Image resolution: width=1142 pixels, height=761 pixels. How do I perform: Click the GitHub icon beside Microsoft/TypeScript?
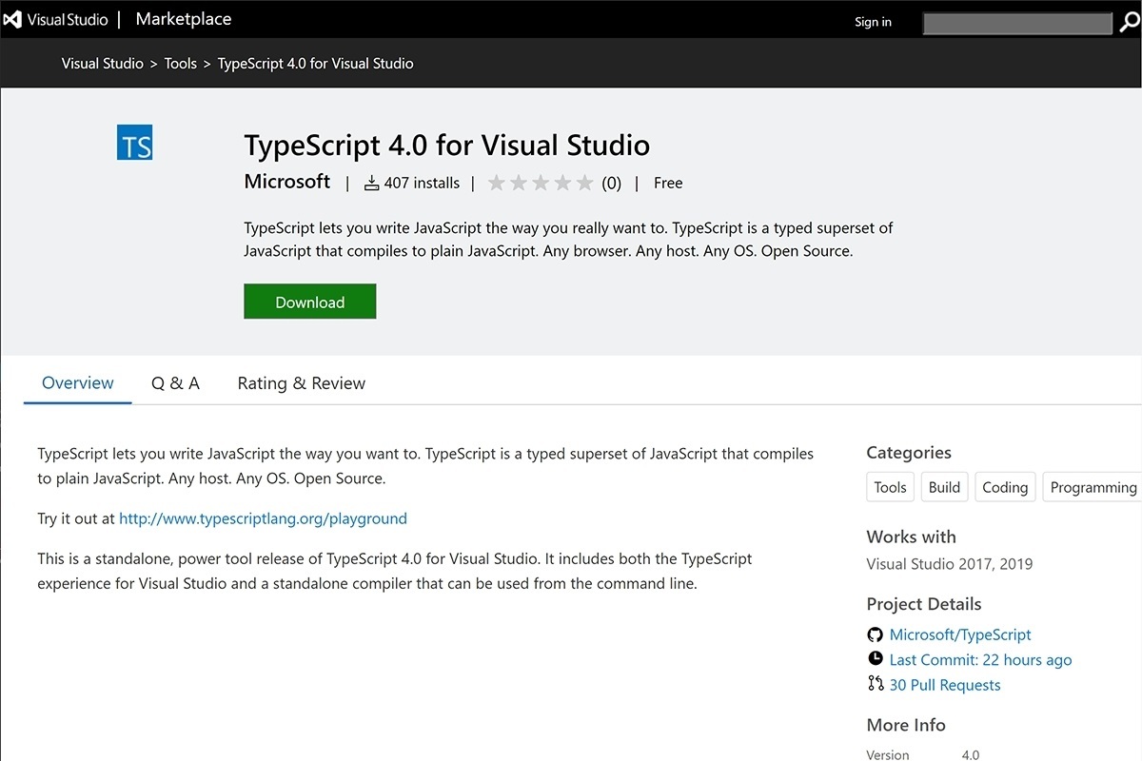876,634
